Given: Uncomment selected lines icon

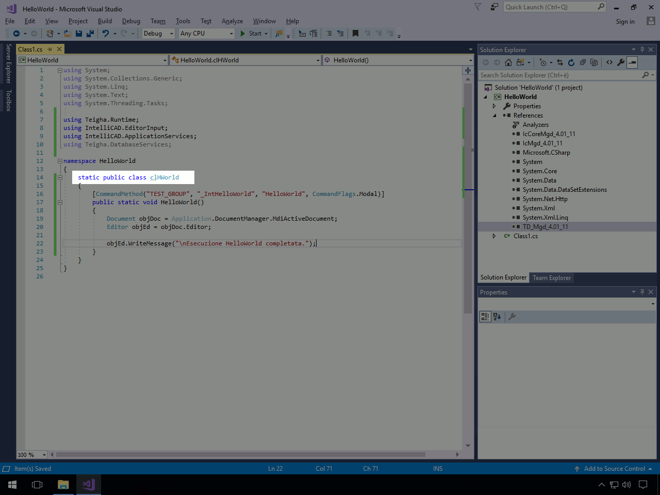Looking at the screenshot, I should point(340,34).
